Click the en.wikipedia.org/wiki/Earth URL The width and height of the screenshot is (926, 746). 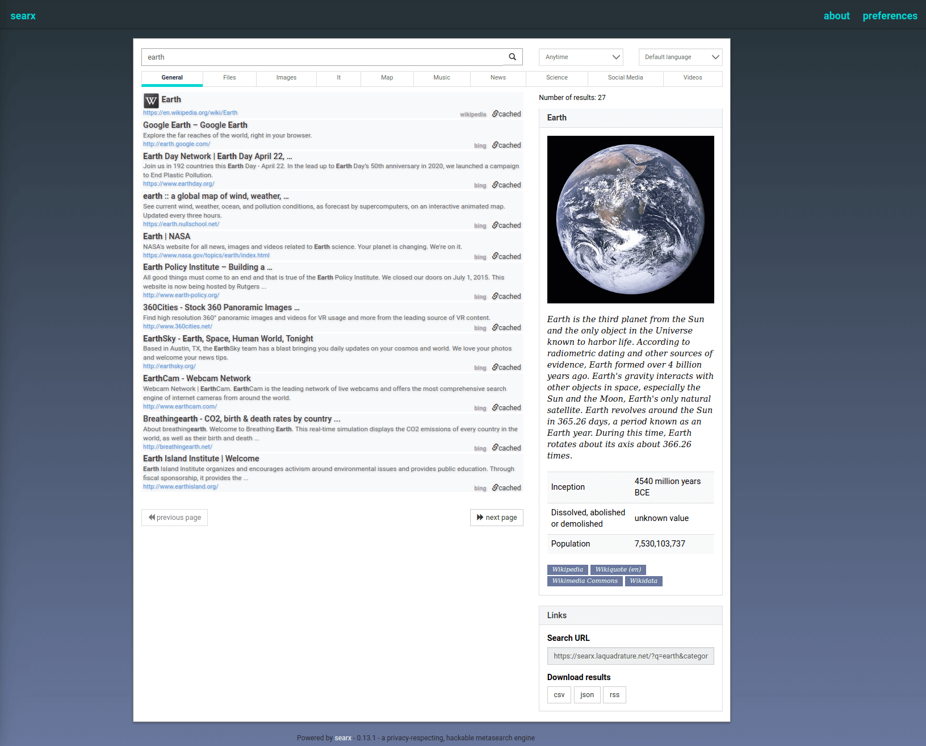(190, 112)
